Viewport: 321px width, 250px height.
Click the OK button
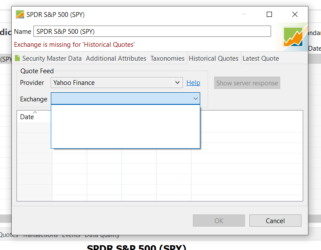(x=219, y=221)
